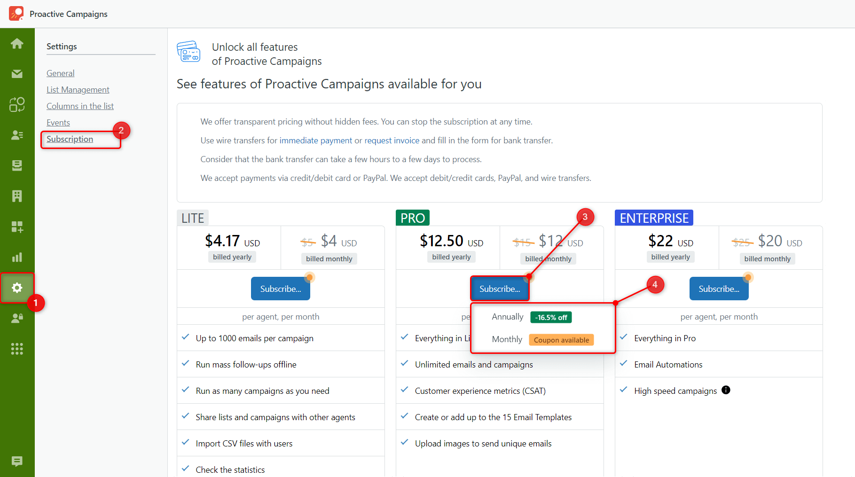This screenshot has width=855, height=477.
Task: Select ENTERPRISE plan label
Action: (654, 218)
